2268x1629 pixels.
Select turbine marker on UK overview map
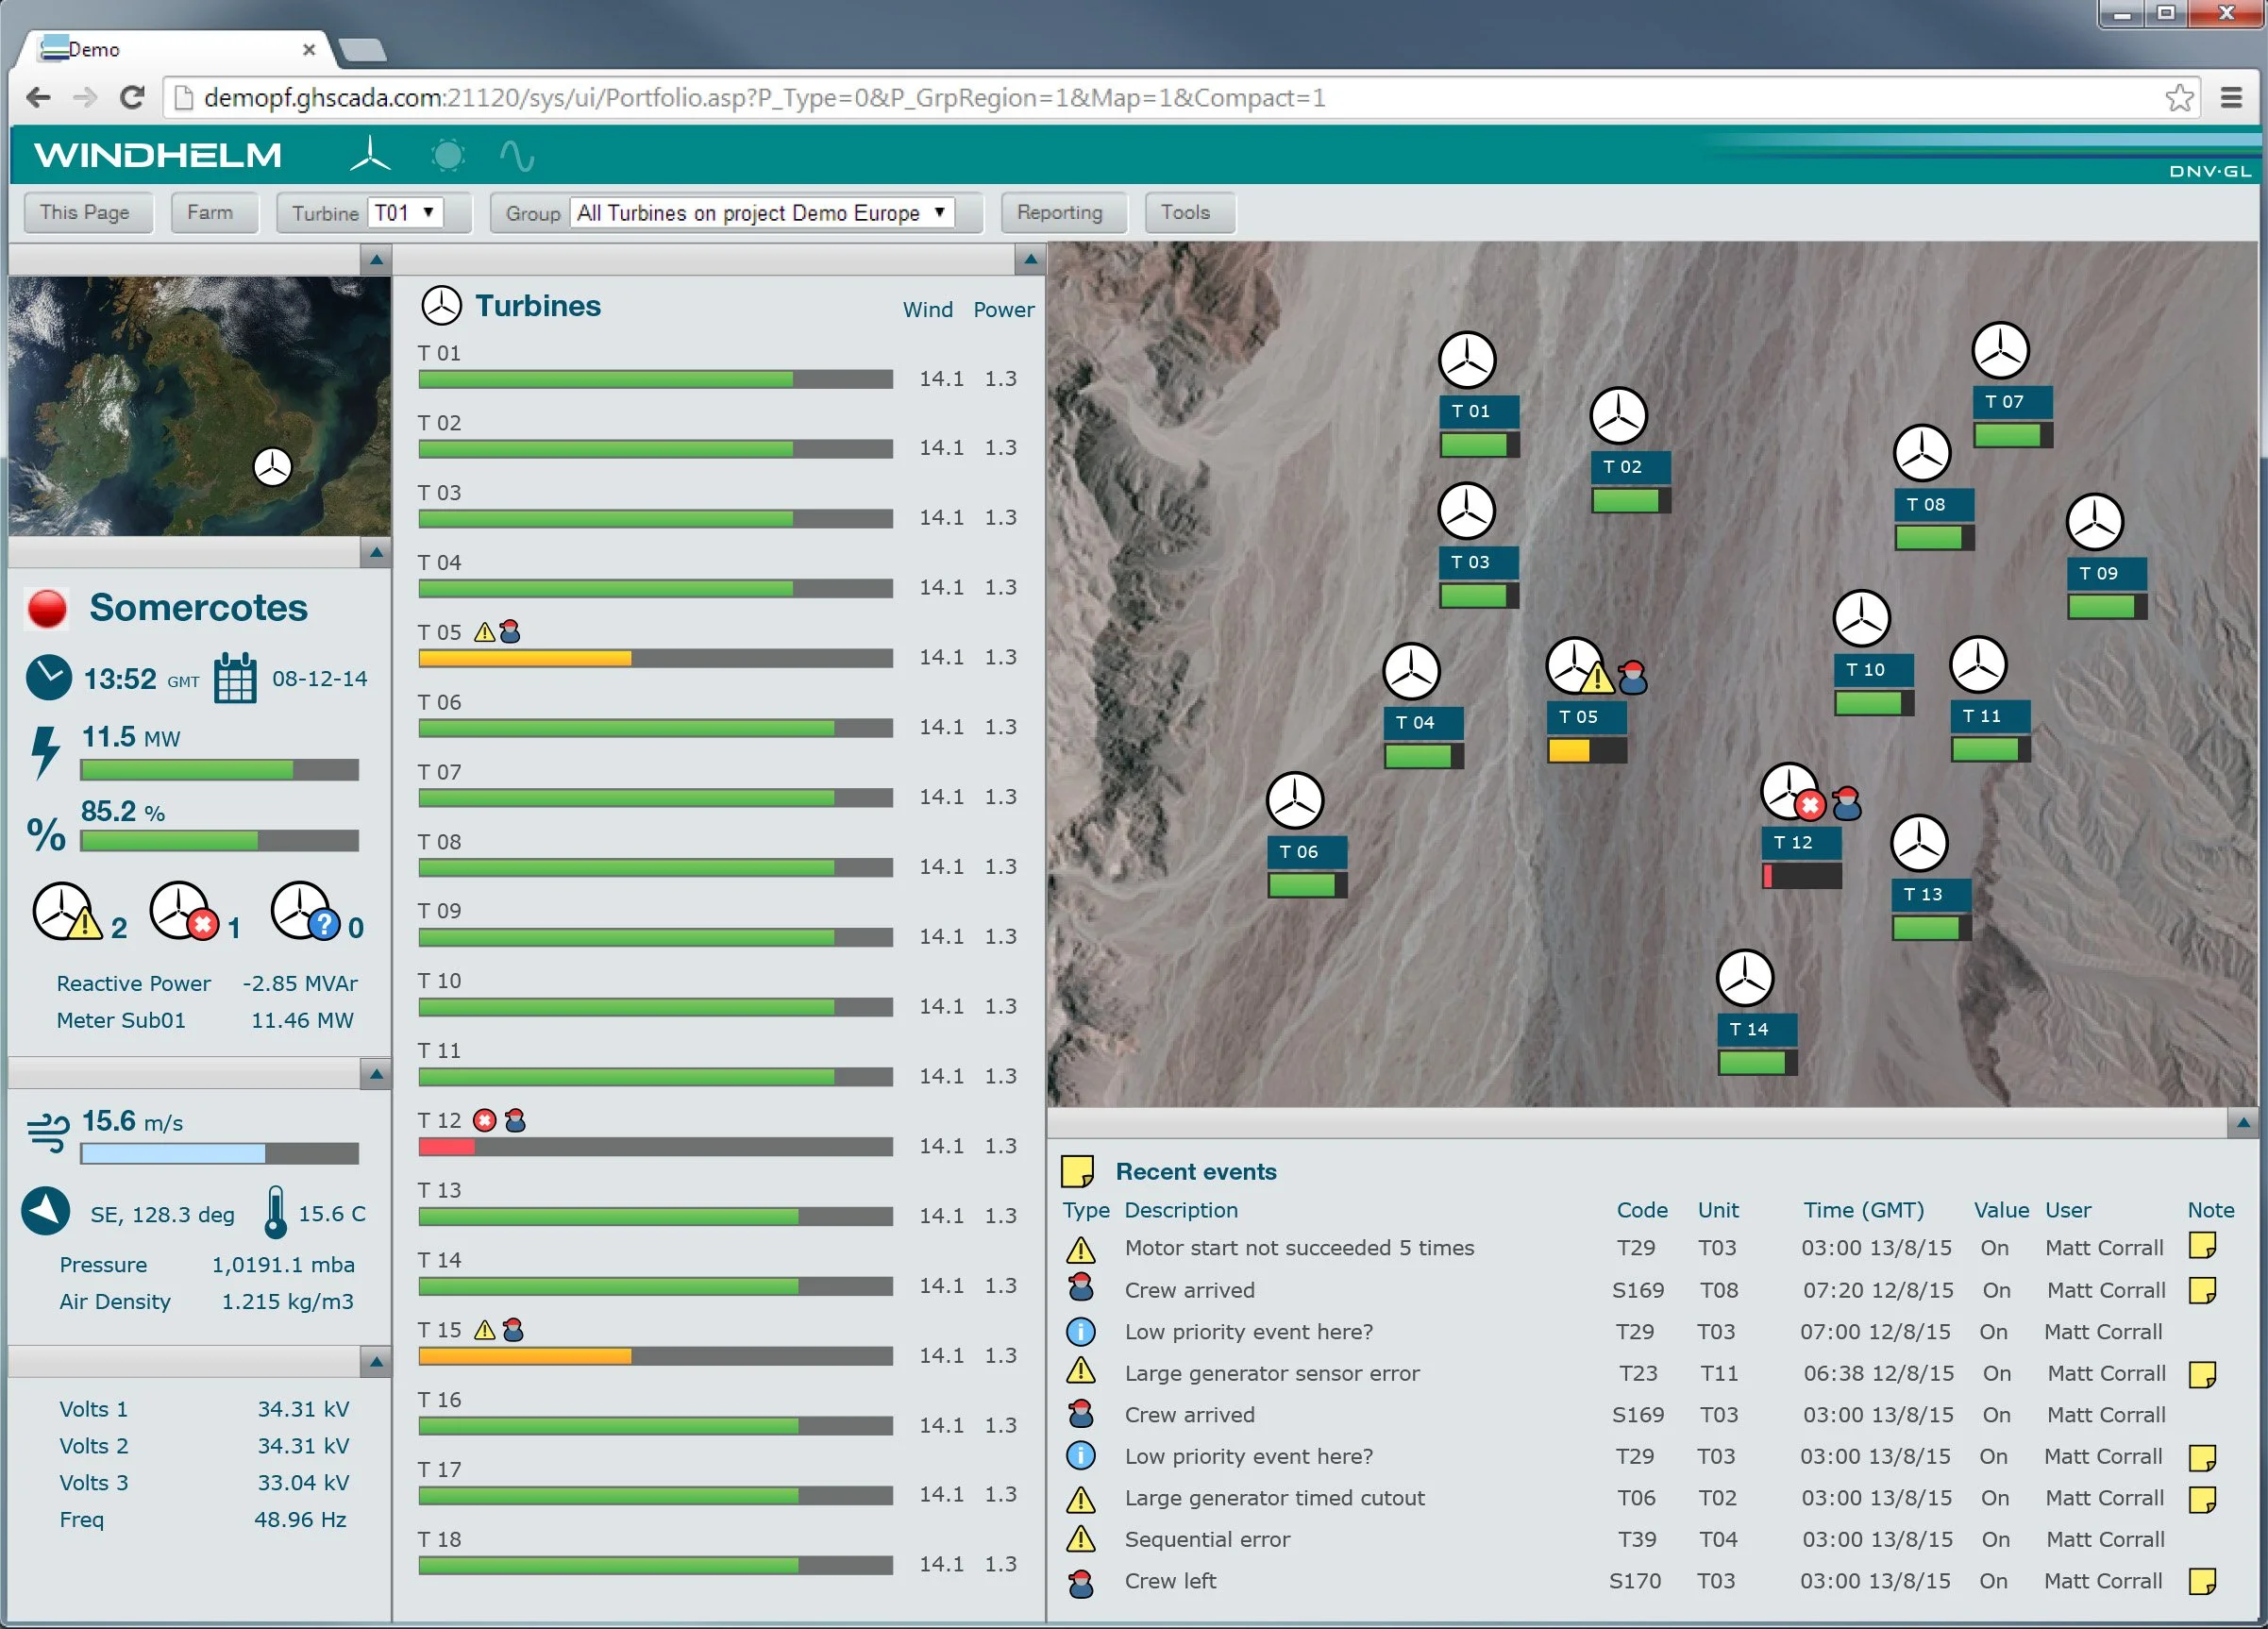(272, 467)
